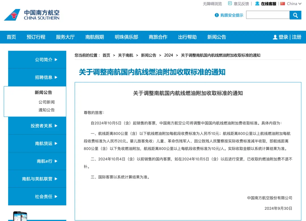This screenshot has height=221, width=306.
Task: Click the 注册 register link
Action: [296, 37]
